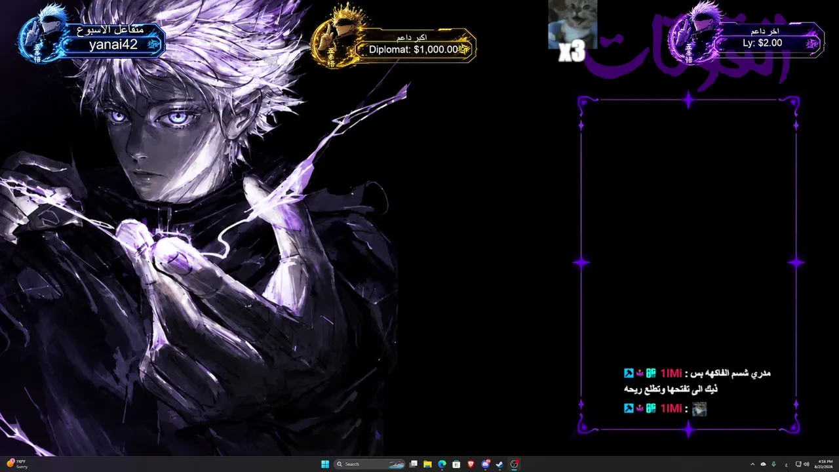This screenshot has height=472, width=839.
Task: Click the اخر داعم label above Ly
Action: coord(765,31)
